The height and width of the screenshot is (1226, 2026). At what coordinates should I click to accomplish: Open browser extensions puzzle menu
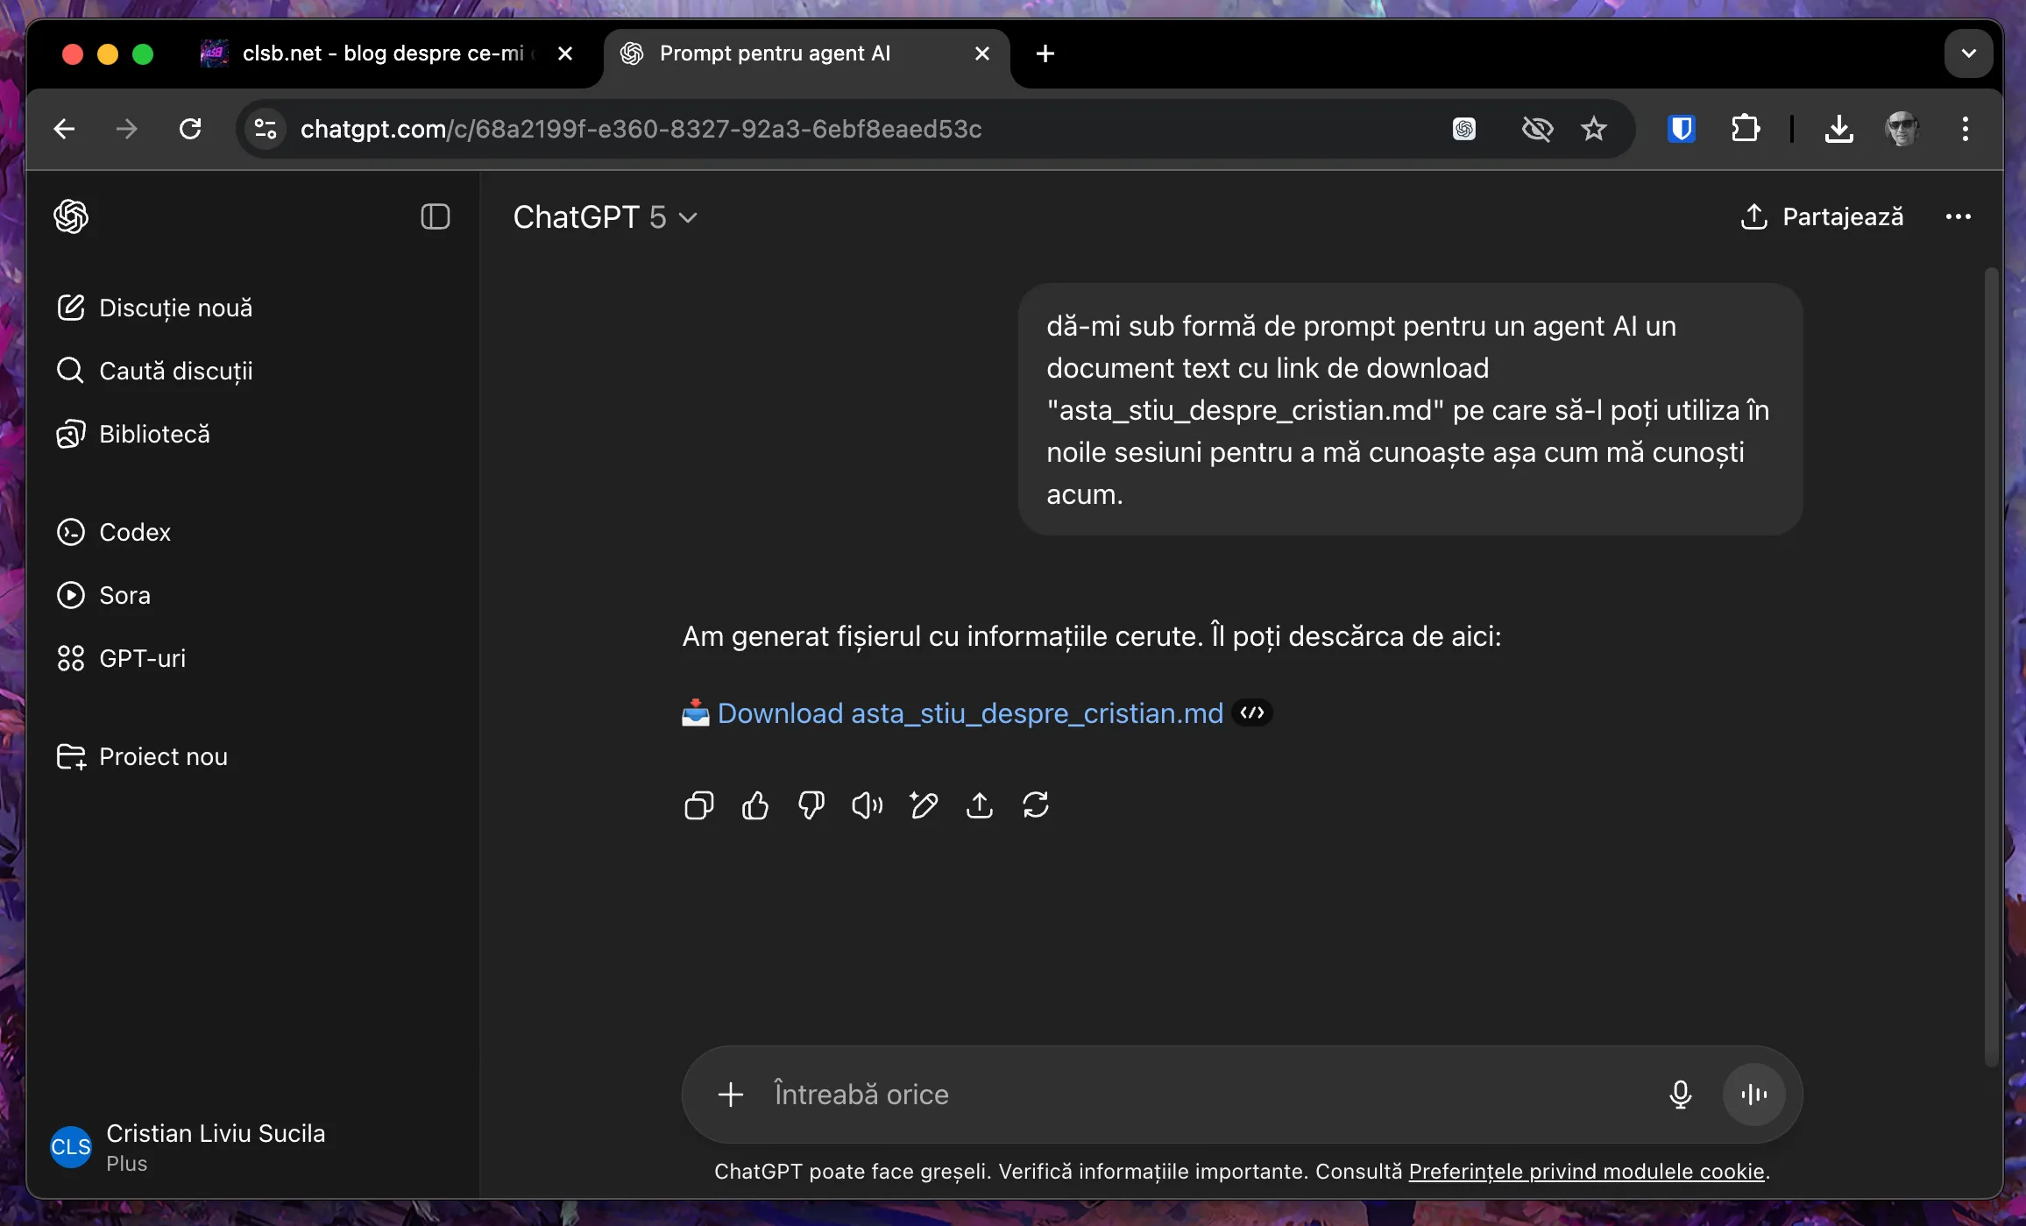pyautogui.click(x=1746, y=129)
